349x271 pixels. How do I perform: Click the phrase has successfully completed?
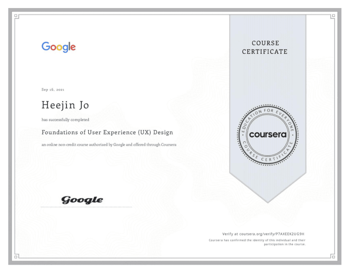click(x=65, y=120)
